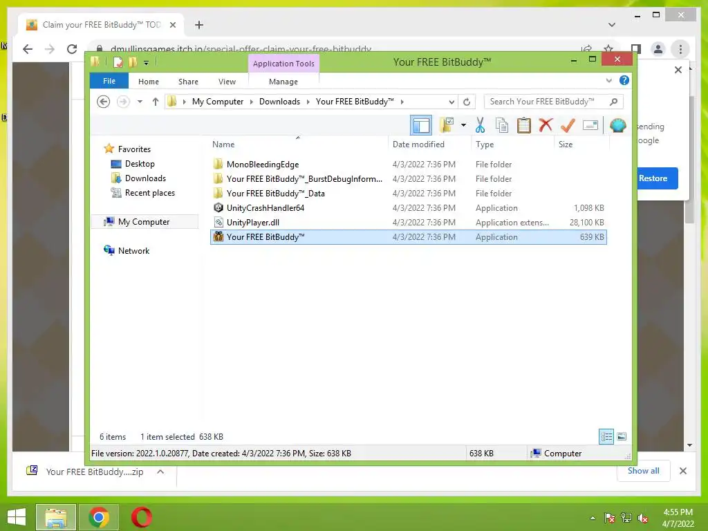
Task: Select the UnityPlayer.dll file
Action: tap(408, 222)
